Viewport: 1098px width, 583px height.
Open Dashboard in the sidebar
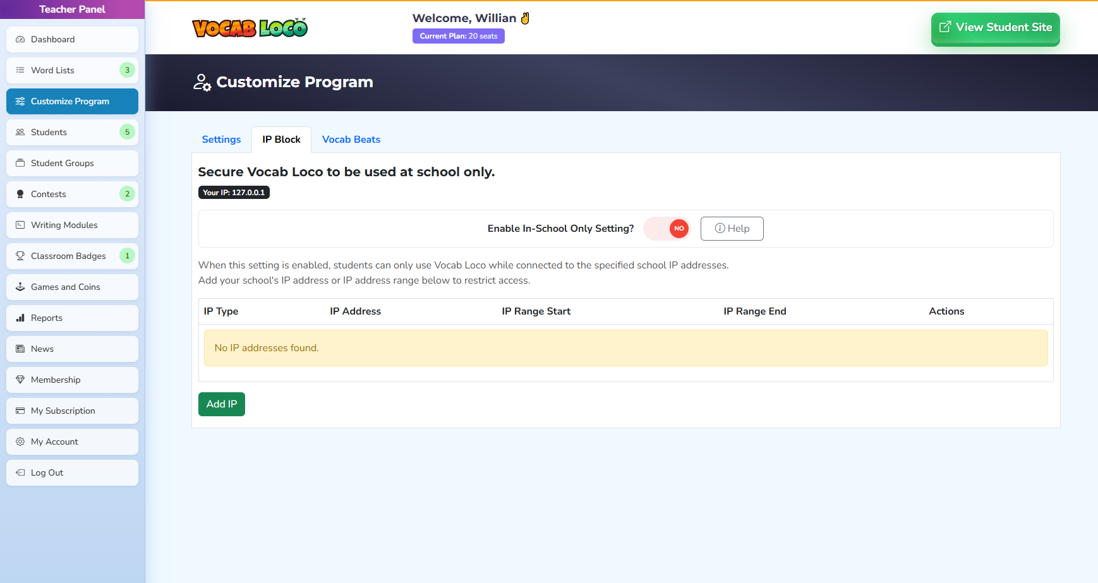point(72,39)
